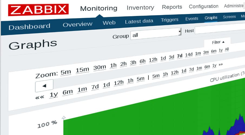Set Zoom row period to 15m
The width and height of the screenshot is (245, 135).
coord(82,70)
